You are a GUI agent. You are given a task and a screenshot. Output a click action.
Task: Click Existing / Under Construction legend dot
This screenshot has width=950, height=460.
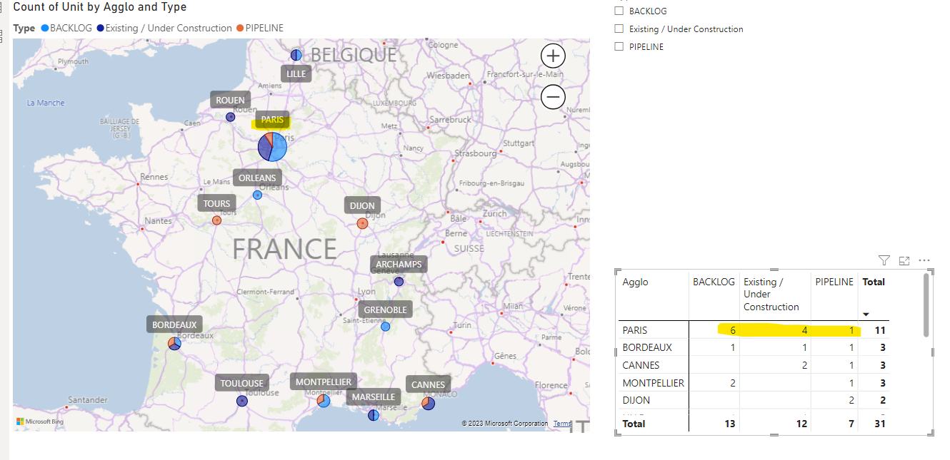[100, 29]
